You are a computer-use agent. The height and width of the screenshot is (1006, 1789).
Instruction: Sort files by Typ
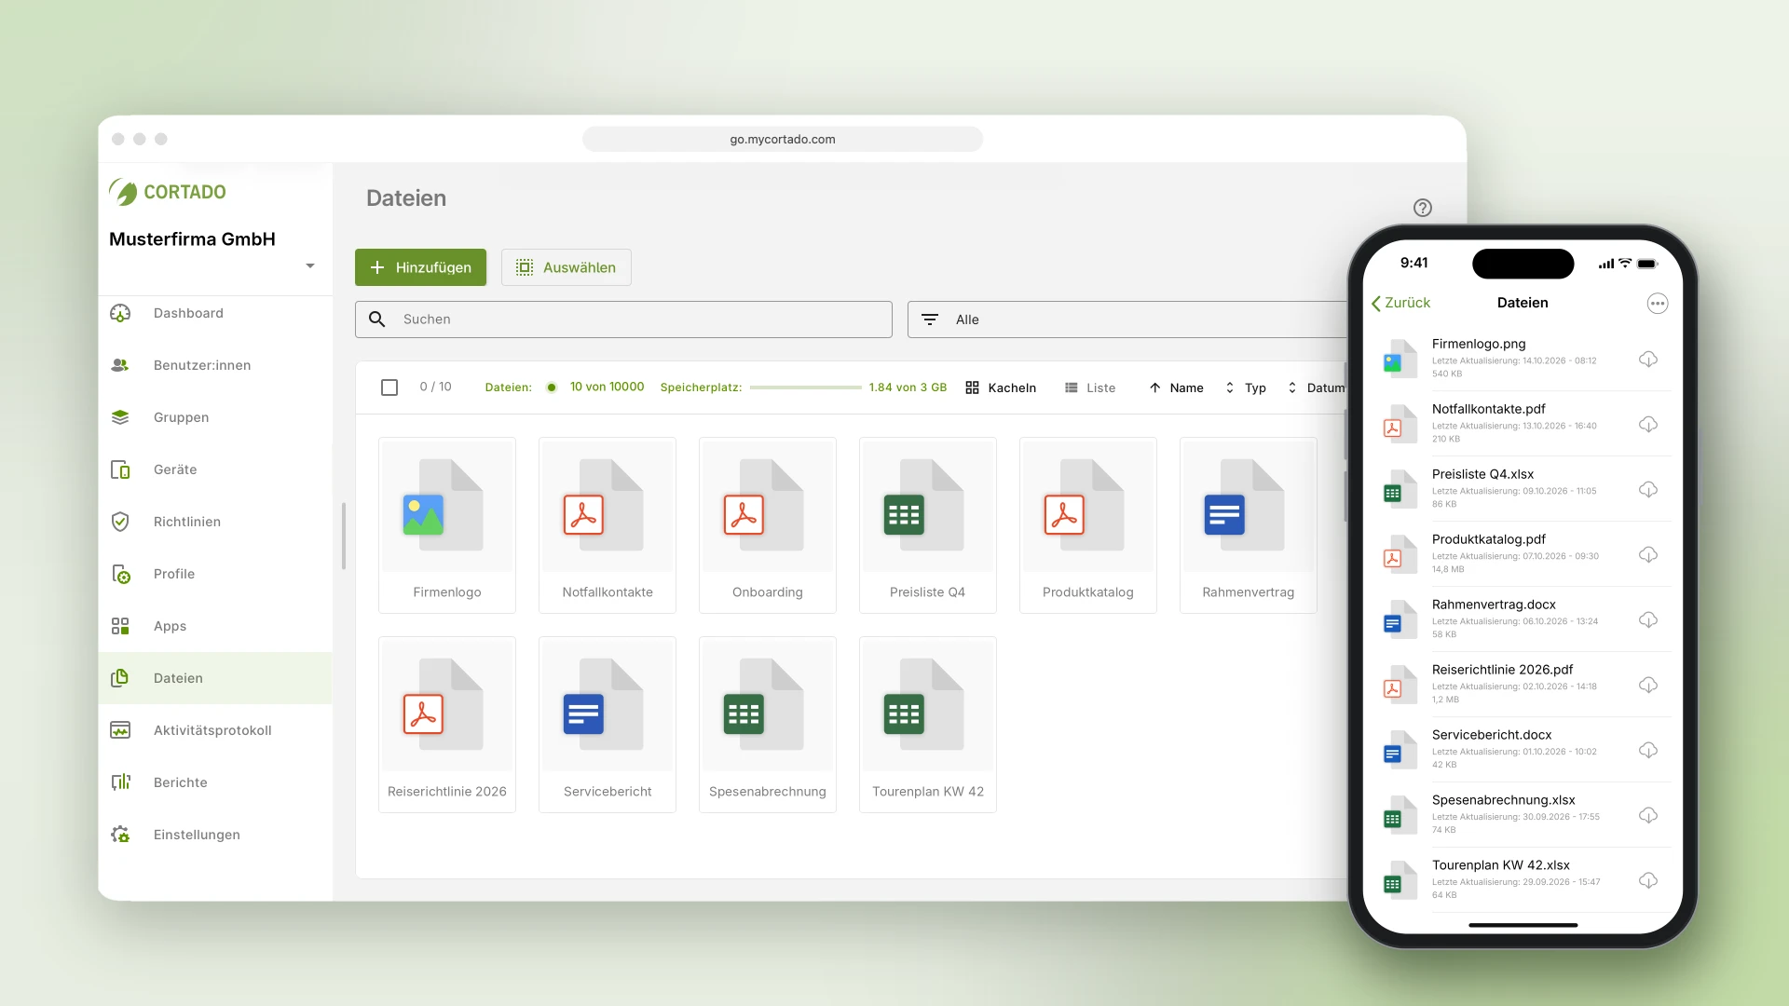1245,387
